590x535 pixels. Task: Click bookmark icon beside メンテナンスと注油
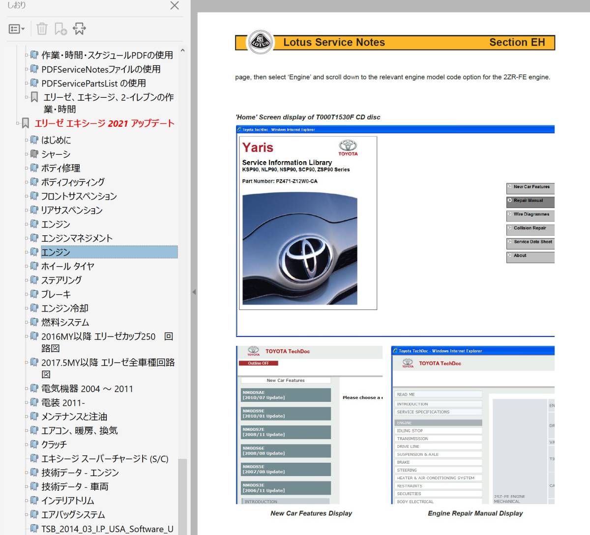click(x=34, y=417)
